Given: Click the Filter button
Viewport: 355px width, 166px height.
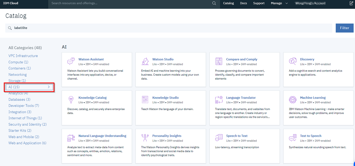Looking at the screenshot, I should tap(345, 28).
